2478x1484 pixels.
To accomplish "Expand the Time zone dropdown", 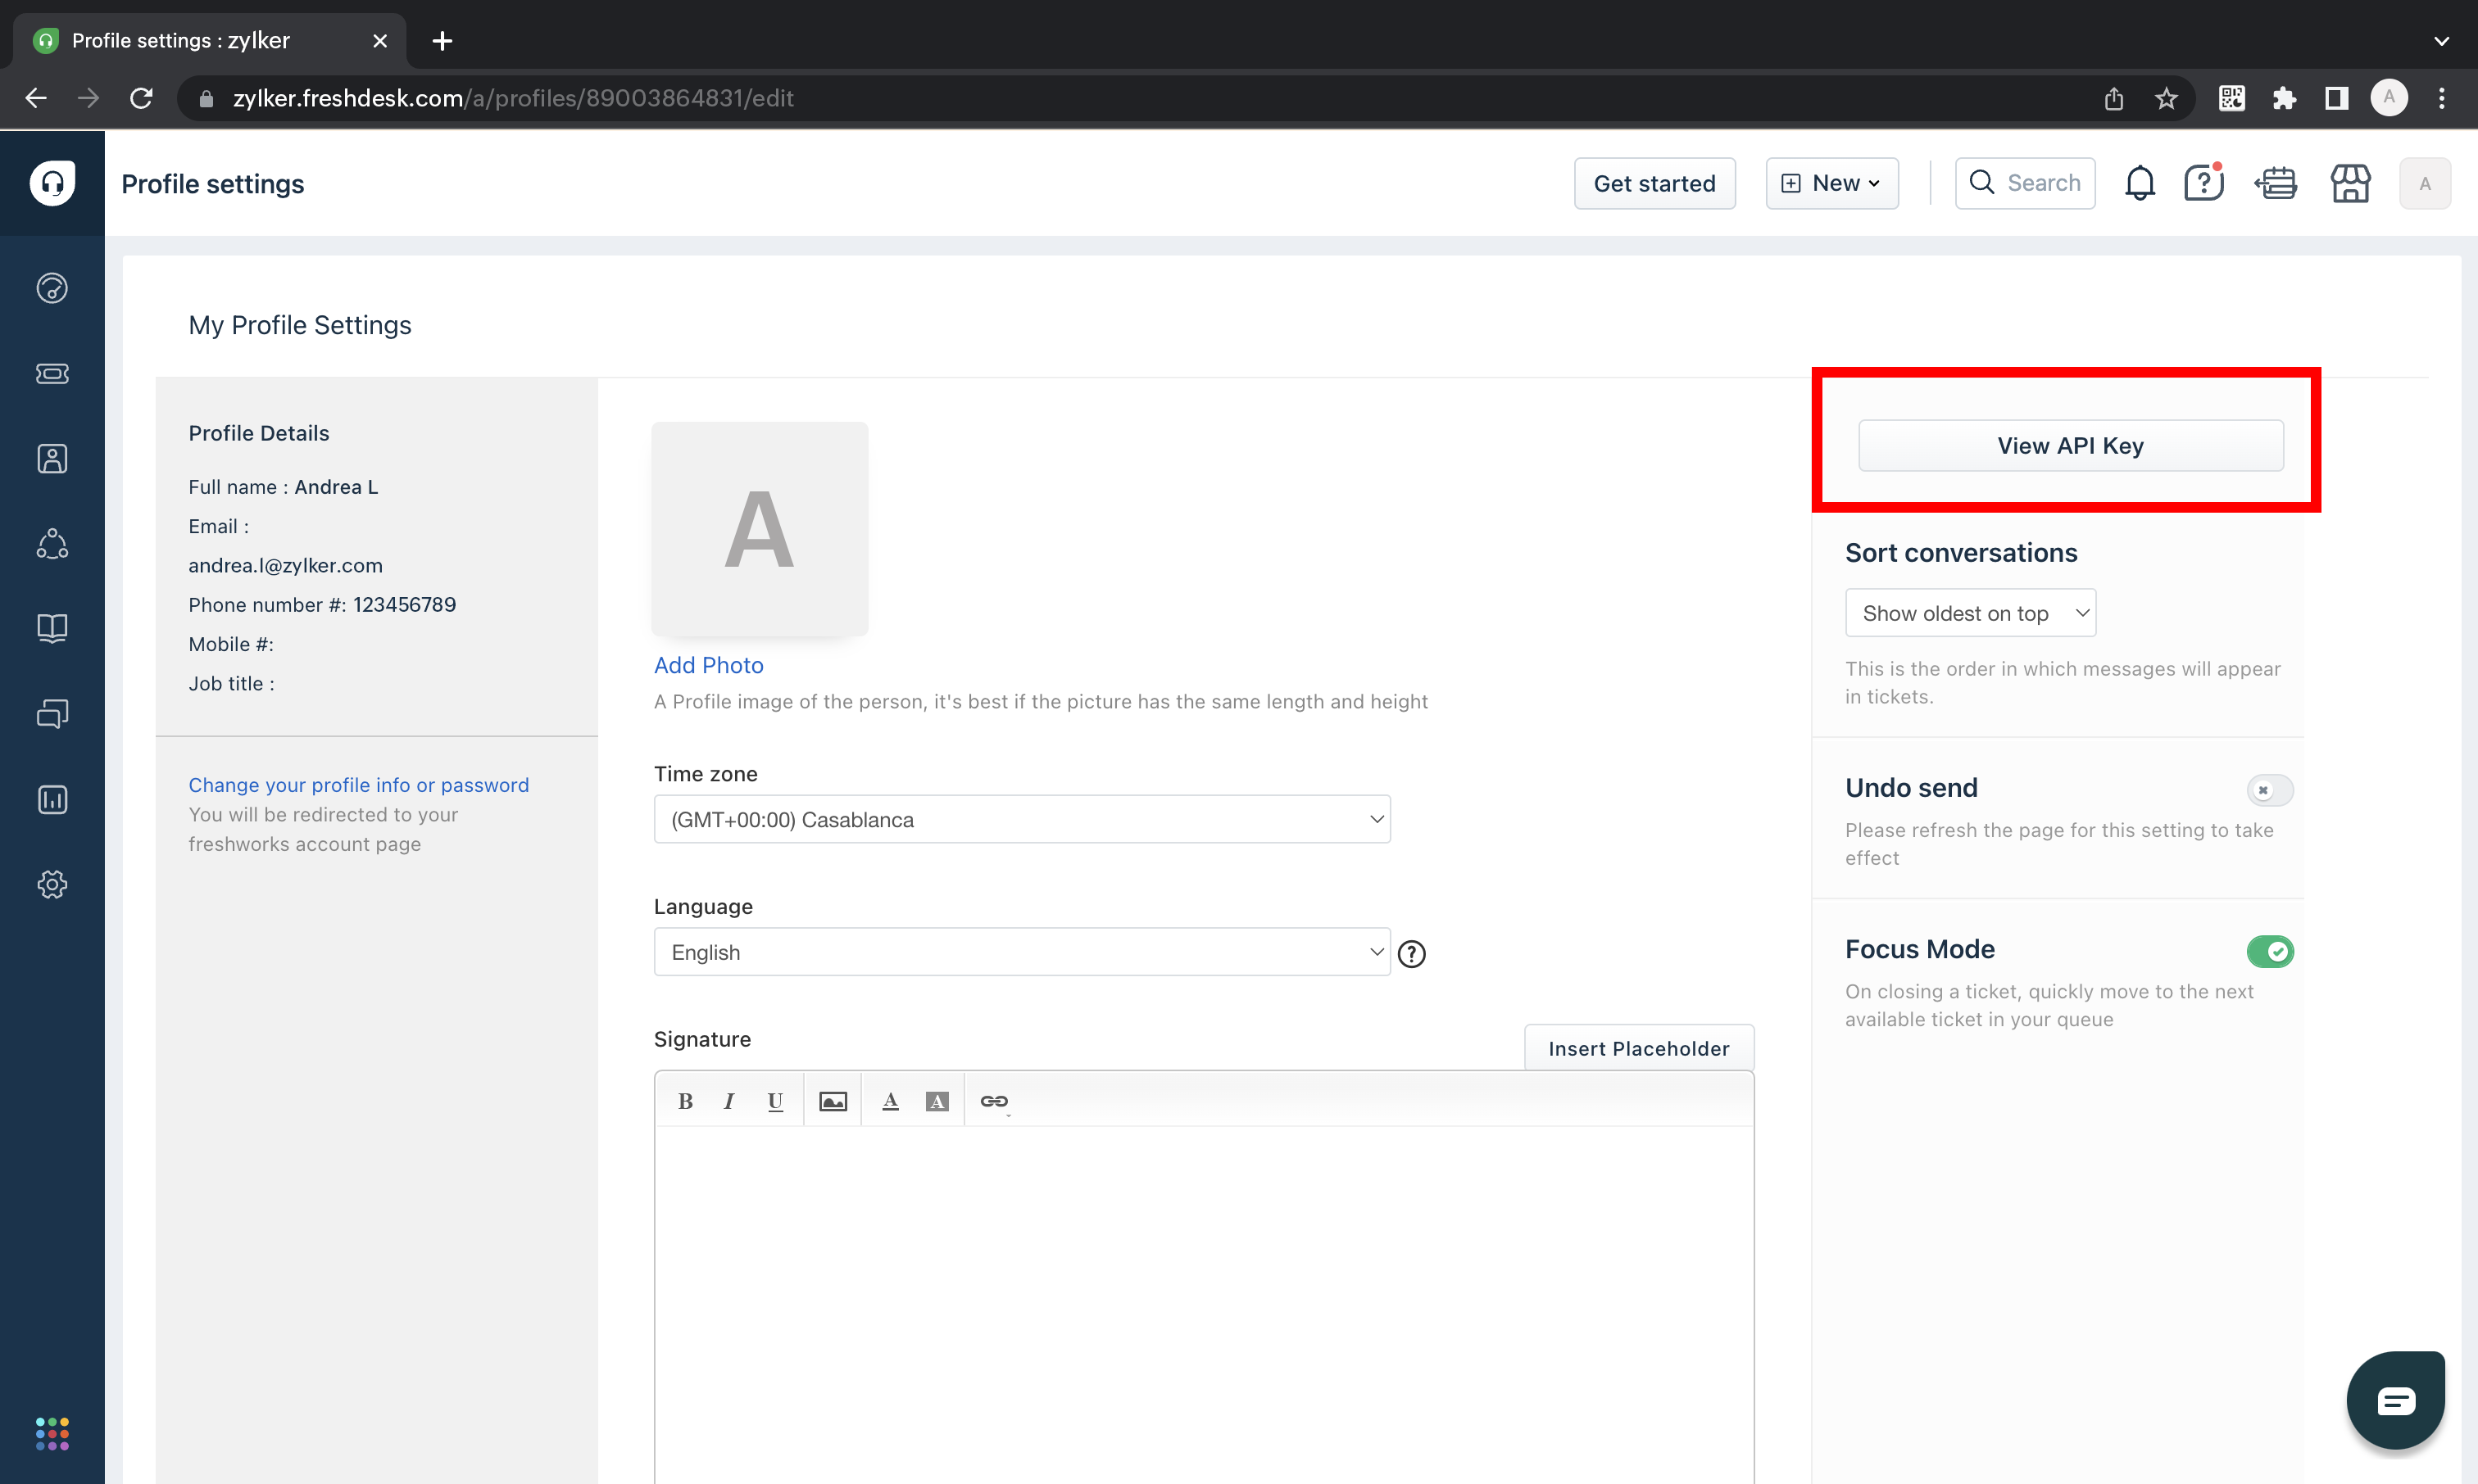I will 1021,819.
